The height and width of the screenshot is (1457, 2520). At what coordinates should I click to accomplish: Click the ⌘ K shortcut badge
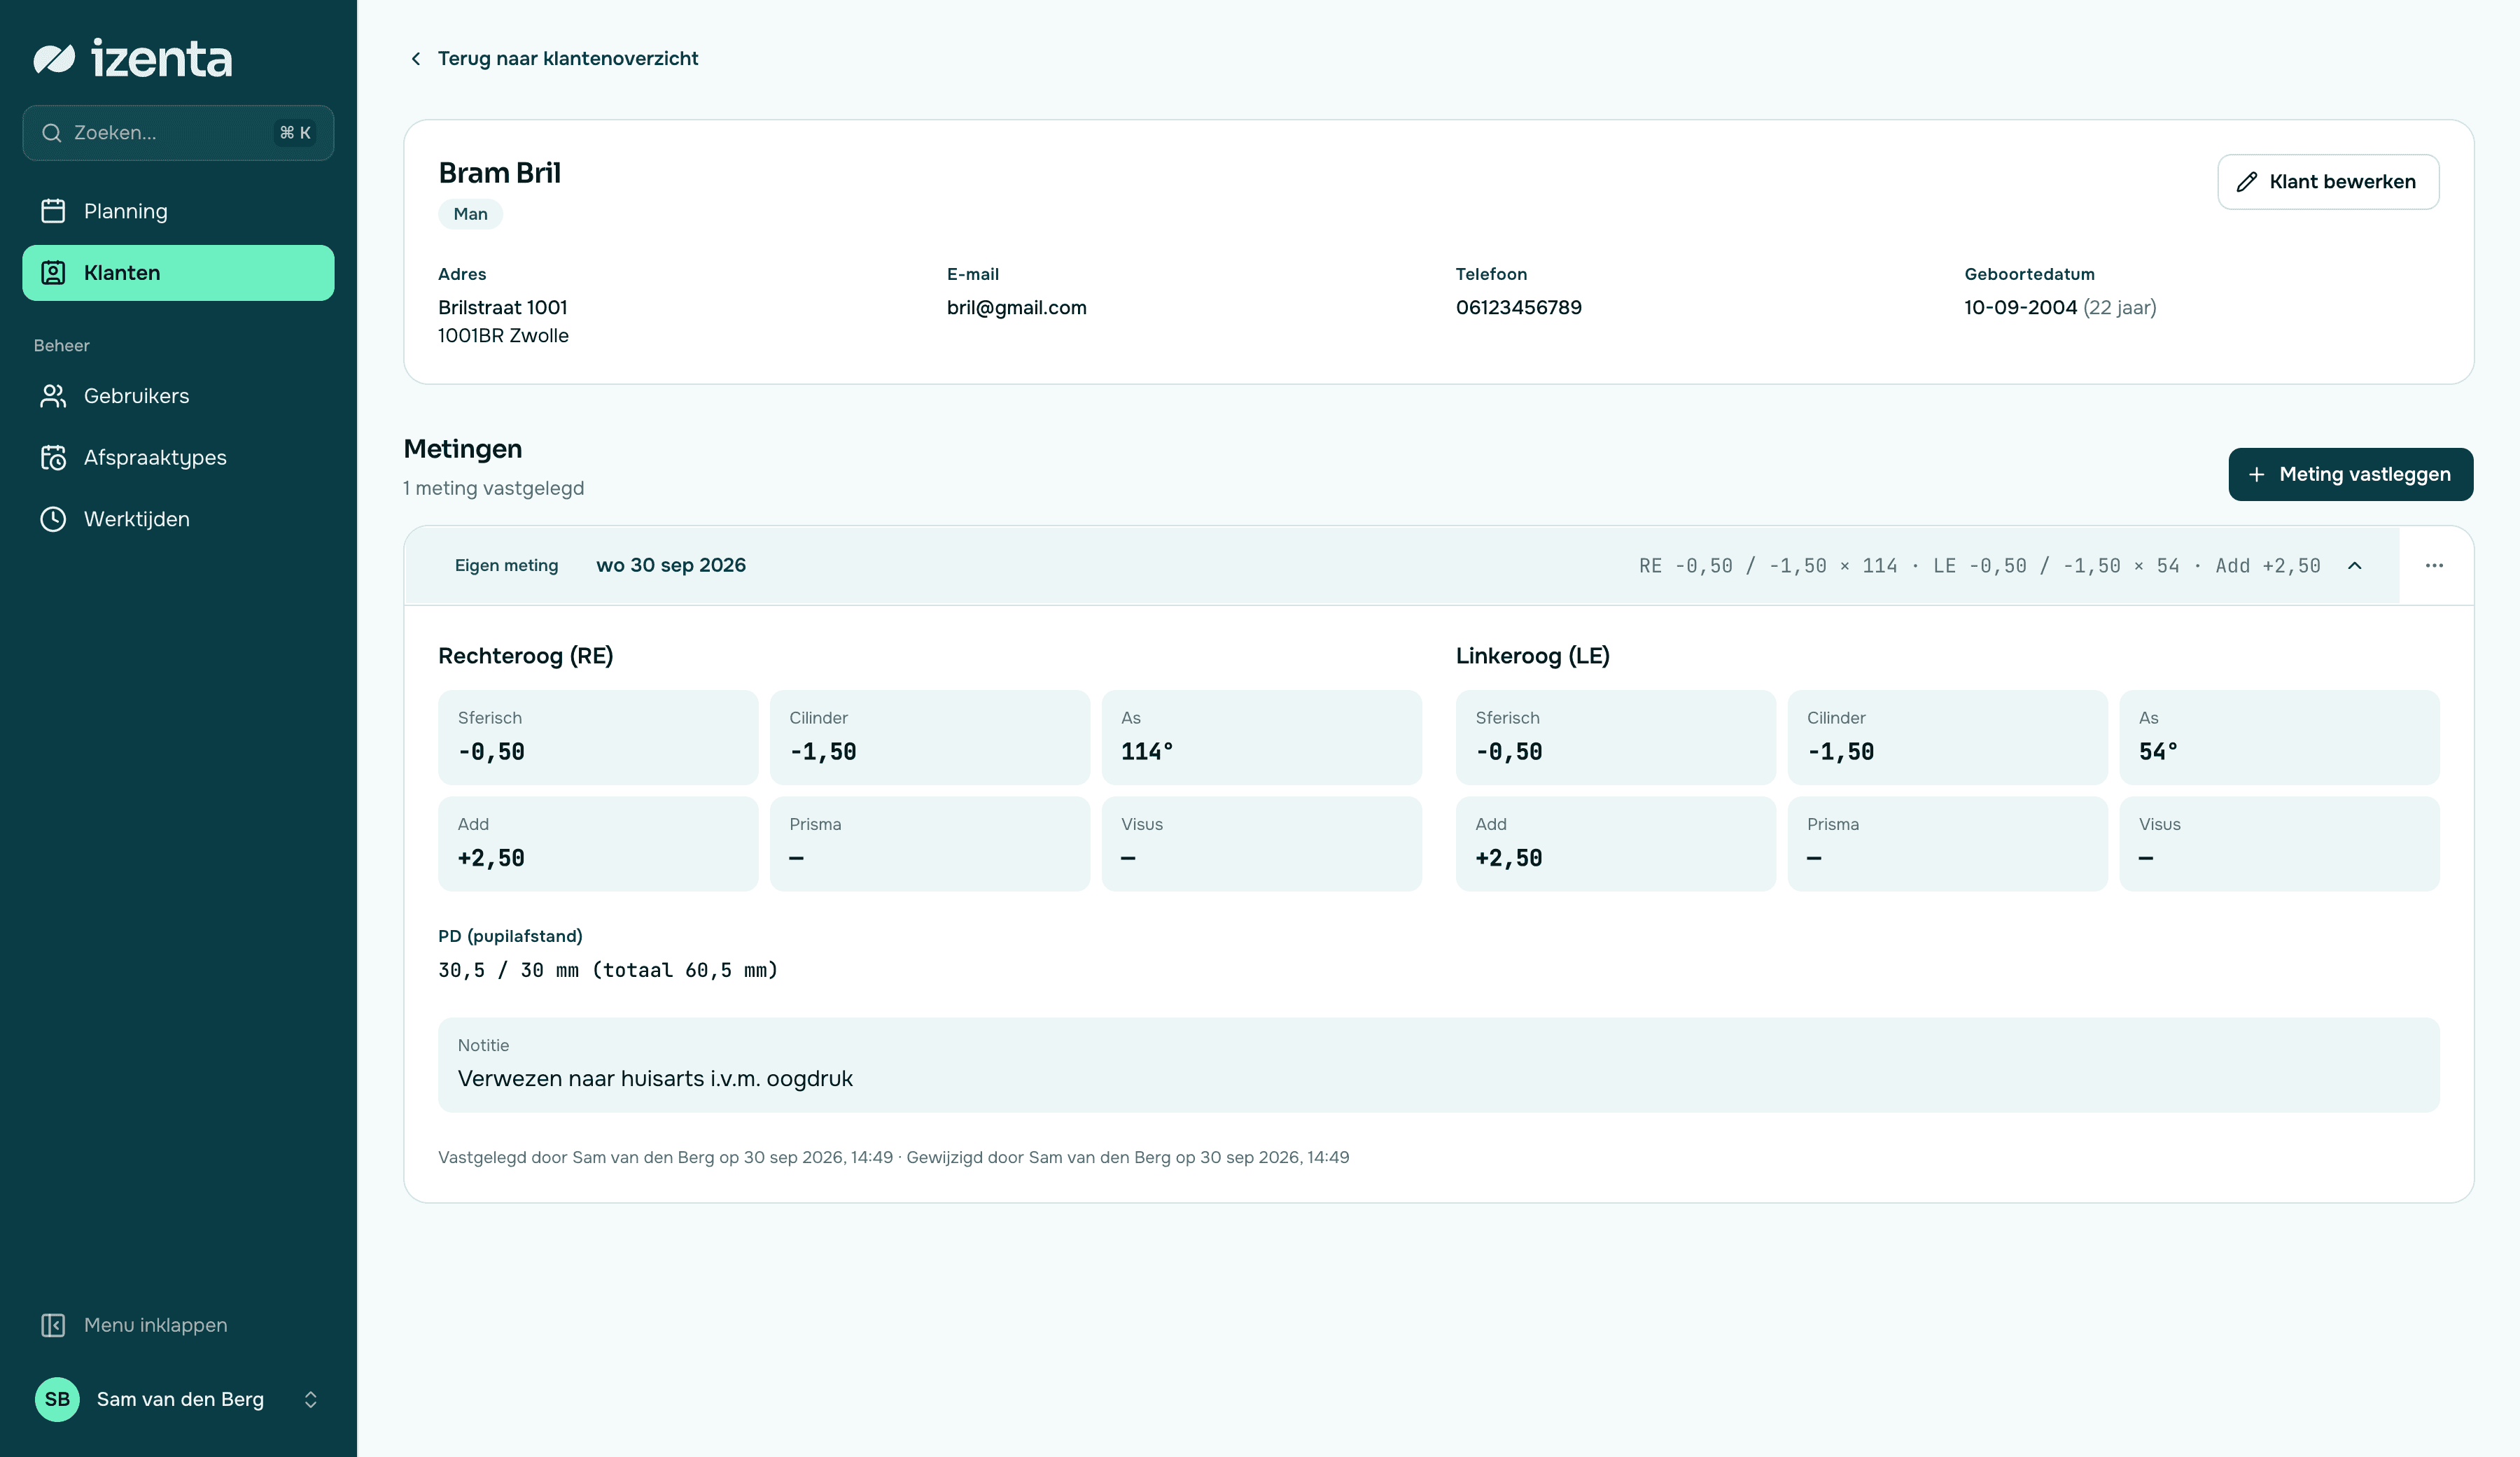pyautogui.click(x=295, y=133)
